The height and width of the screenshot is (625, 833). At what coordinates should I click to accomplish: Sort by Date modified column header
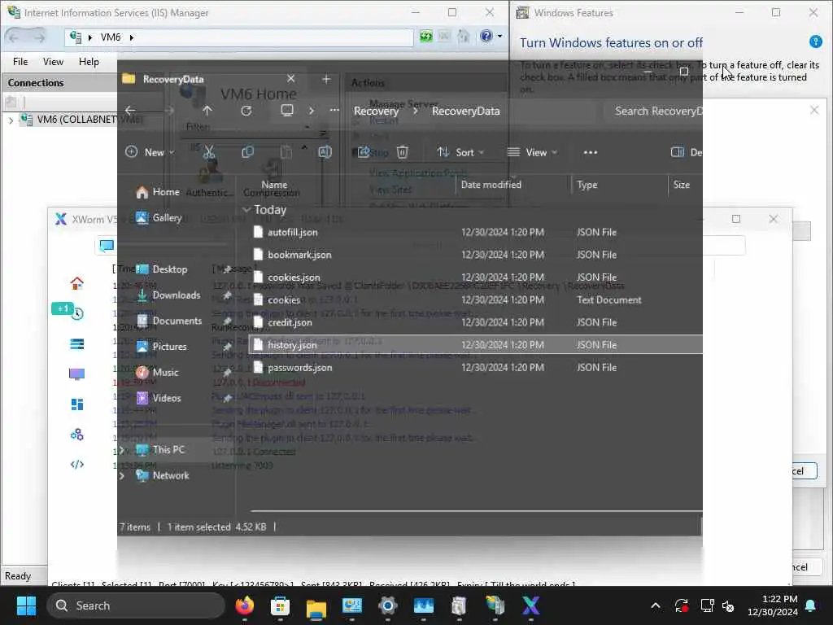[491, 185]
